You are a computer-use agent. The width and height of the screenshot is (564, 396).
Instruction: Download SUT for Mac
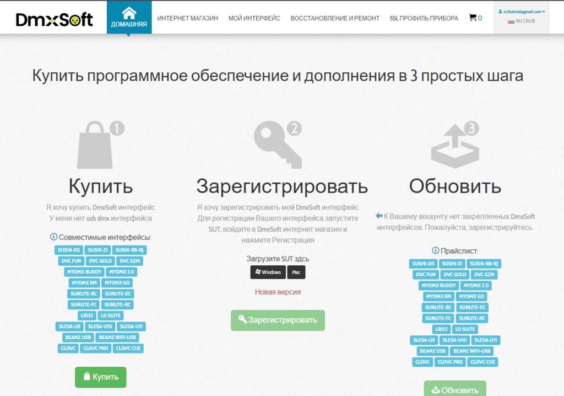296,272
